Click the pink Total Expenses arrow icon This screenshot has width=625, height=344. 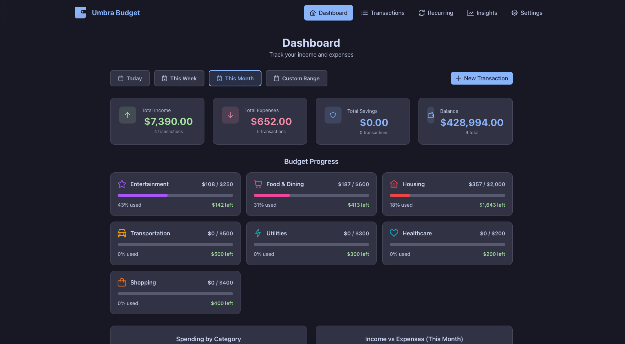(x=230, y=115)
